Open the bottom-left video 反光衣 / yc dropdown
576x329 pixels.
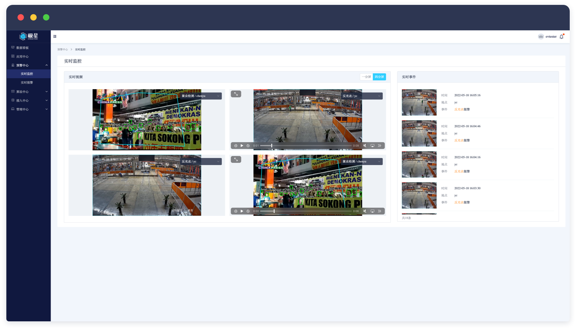pyautogui.click(x=200, y=161)
